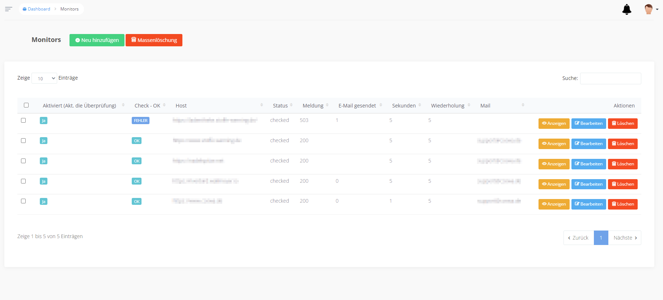Go to Dashboard in breadcrumb
Image resolution: width=663 pixels, height=300 pixels.
[37, 9]
